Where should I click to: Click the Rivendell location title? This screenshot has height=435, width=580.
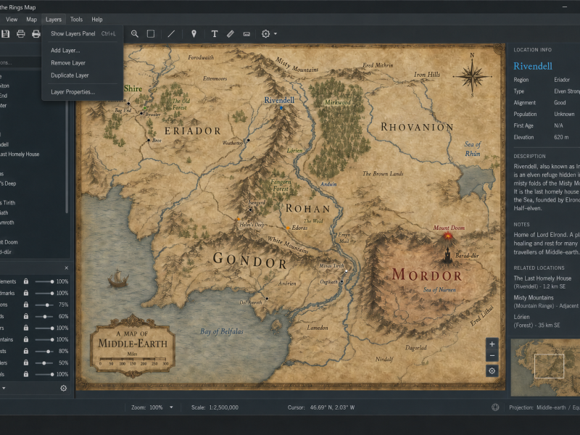coord(533,66)
